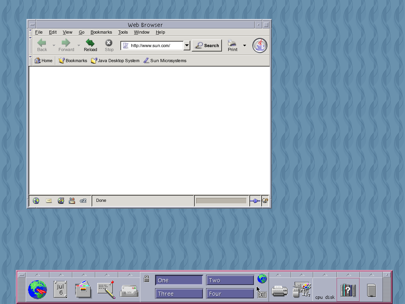The height and width of the screenshot is (304, 405).
Task: Expand the subpanel above the Help bookshelf
Action: tap(348, 275)
